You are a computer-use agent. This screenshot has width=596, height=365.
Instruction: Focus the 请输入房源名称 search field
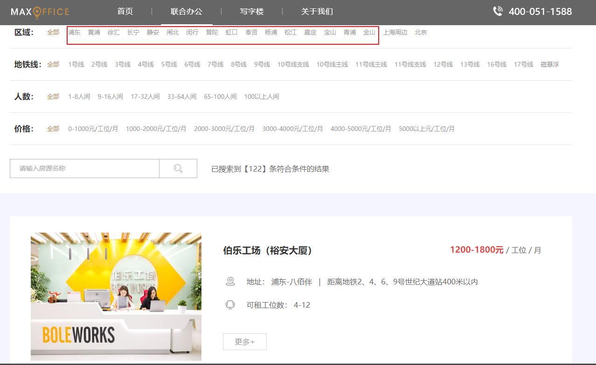click(x=84, y=168)
